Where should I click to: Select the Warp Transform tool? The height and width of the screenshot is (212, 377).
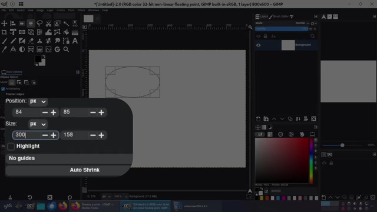pyautogui.click(x=48, y=32)
